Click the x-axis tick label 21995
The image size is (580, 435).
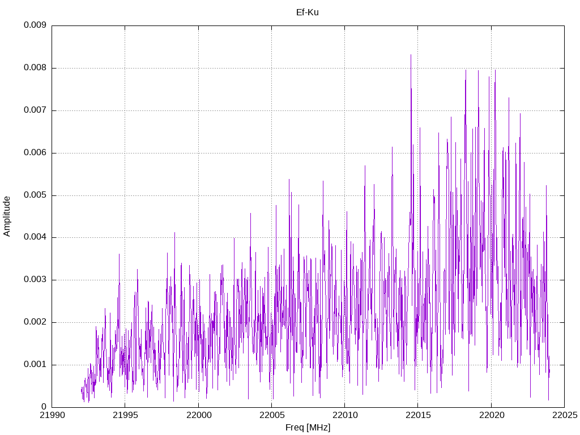[125, 415]
